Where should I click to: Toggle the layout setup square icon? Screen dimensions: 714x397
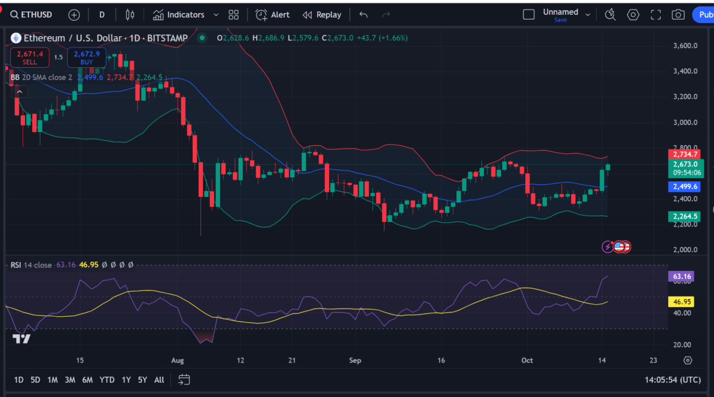(528, 14)
